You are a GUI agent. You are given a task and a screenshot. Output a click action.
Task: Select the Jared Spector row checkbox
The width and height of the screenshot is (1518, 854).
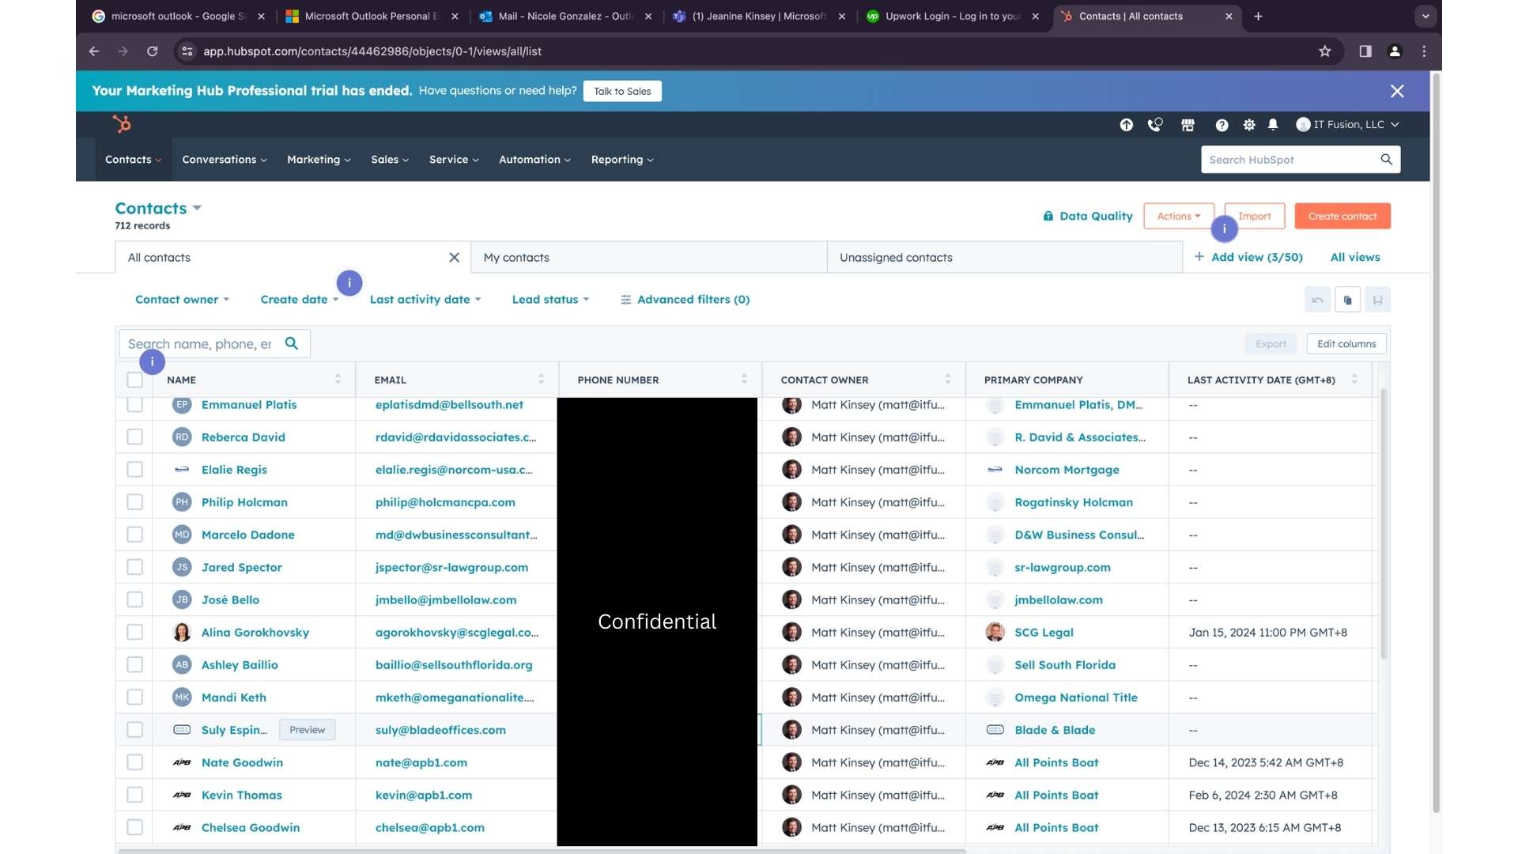pyautogui.click(x=135, y=567)
